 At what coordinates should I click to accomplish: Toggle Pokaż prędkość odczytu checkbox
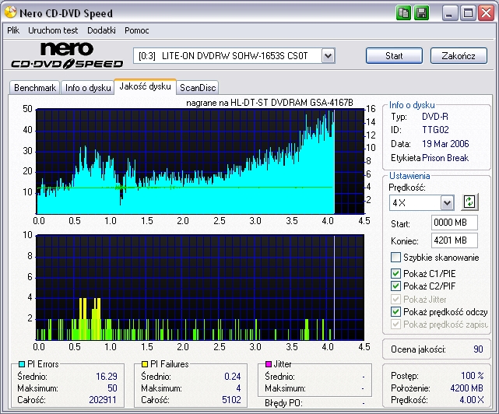[x=395, y=311]
